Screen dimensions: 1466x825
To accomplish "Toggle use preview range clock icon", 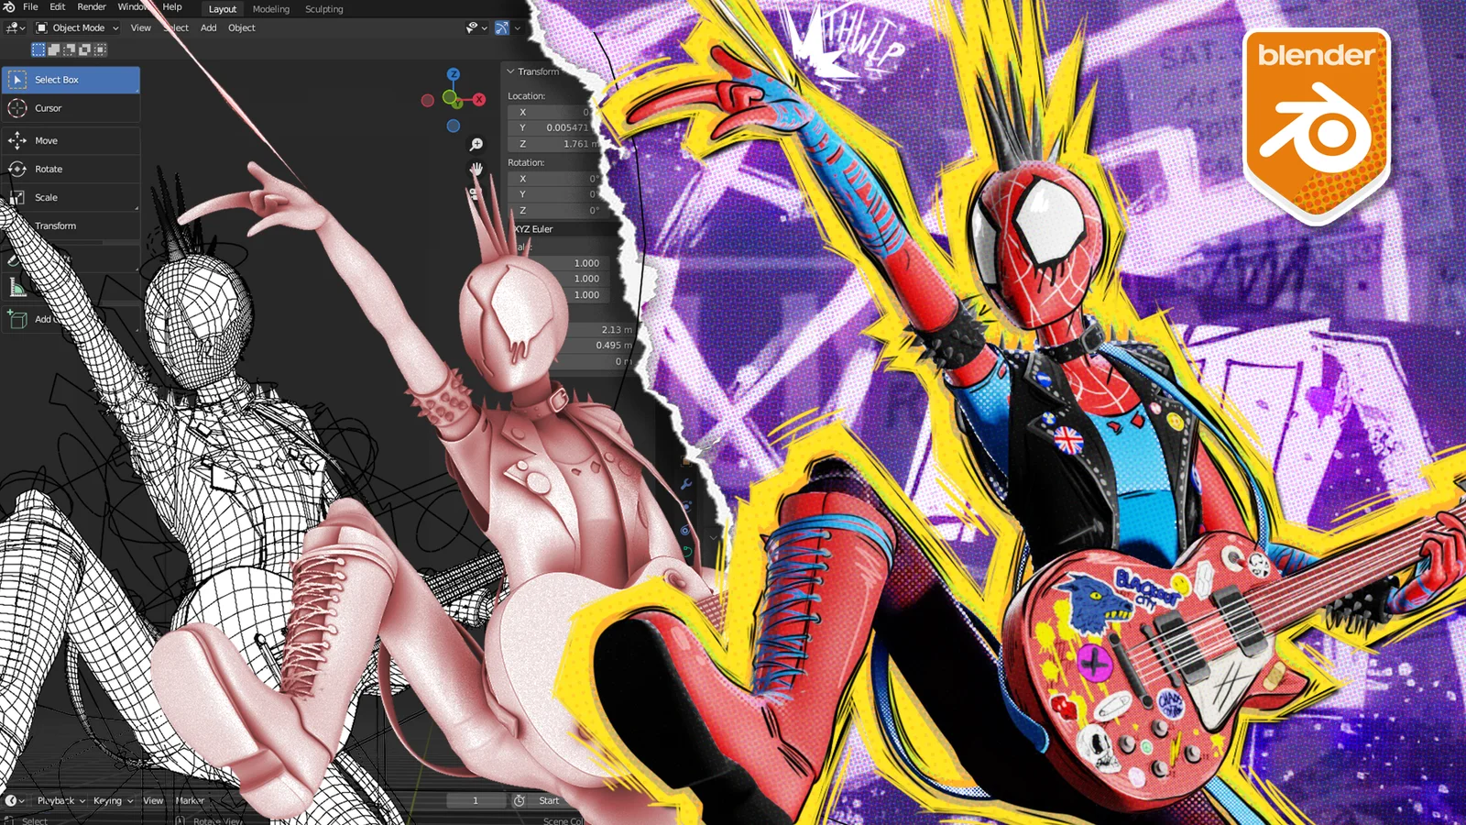I will [519, 800].
